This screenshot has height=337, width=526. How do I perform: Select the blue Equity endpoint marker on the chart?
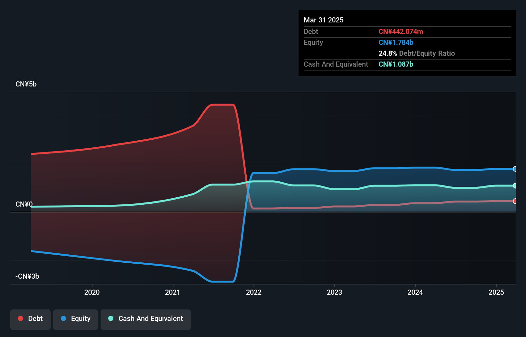point(515,169)
